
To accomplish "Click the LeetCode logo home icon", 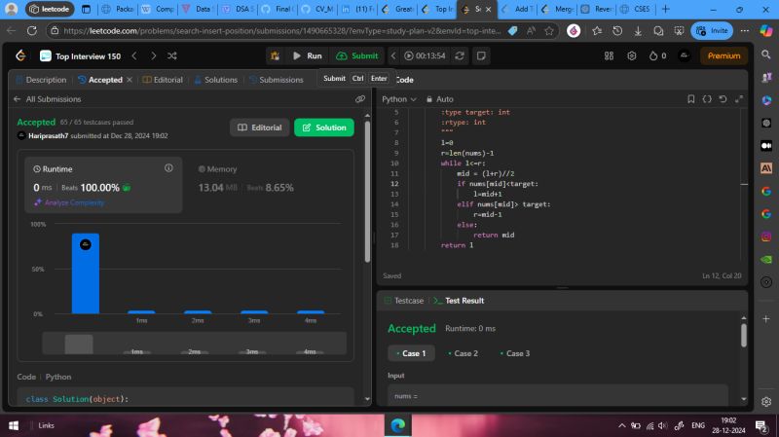I will (20, 55).
